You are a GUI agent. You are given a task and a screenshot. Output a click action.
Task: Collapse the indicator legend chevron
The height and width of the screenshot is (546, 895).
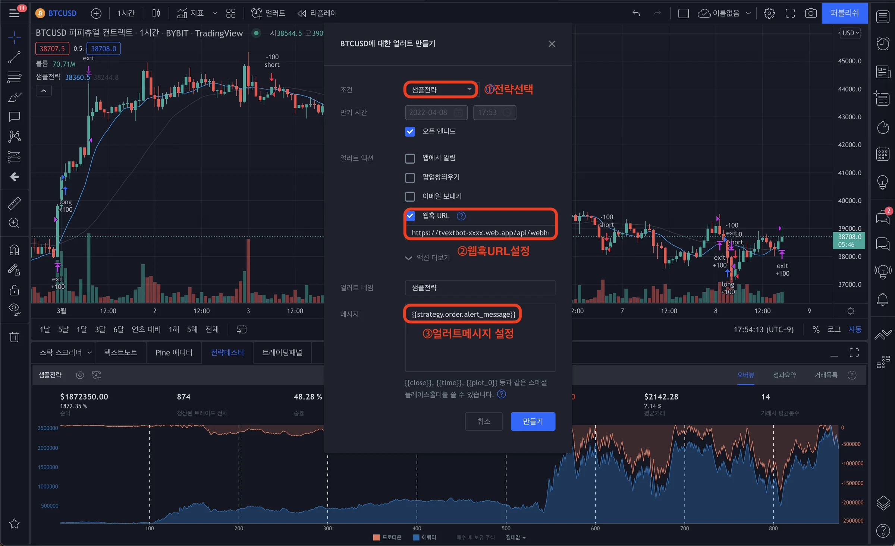point(44,91)
